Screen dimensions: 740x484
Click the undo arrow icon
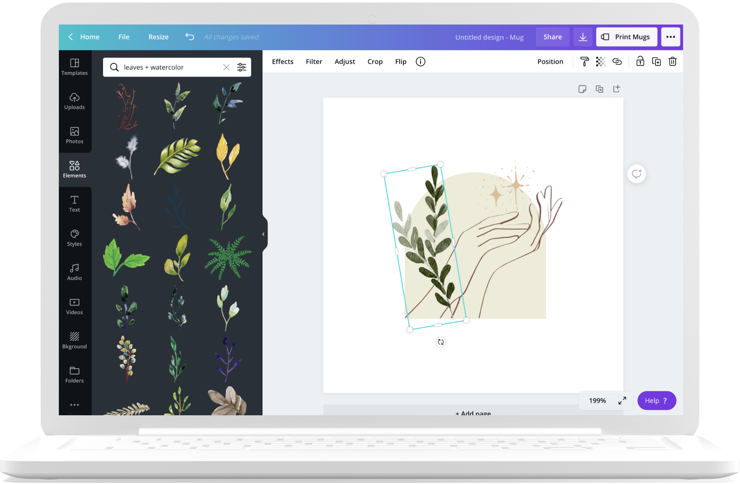point(190,37)
